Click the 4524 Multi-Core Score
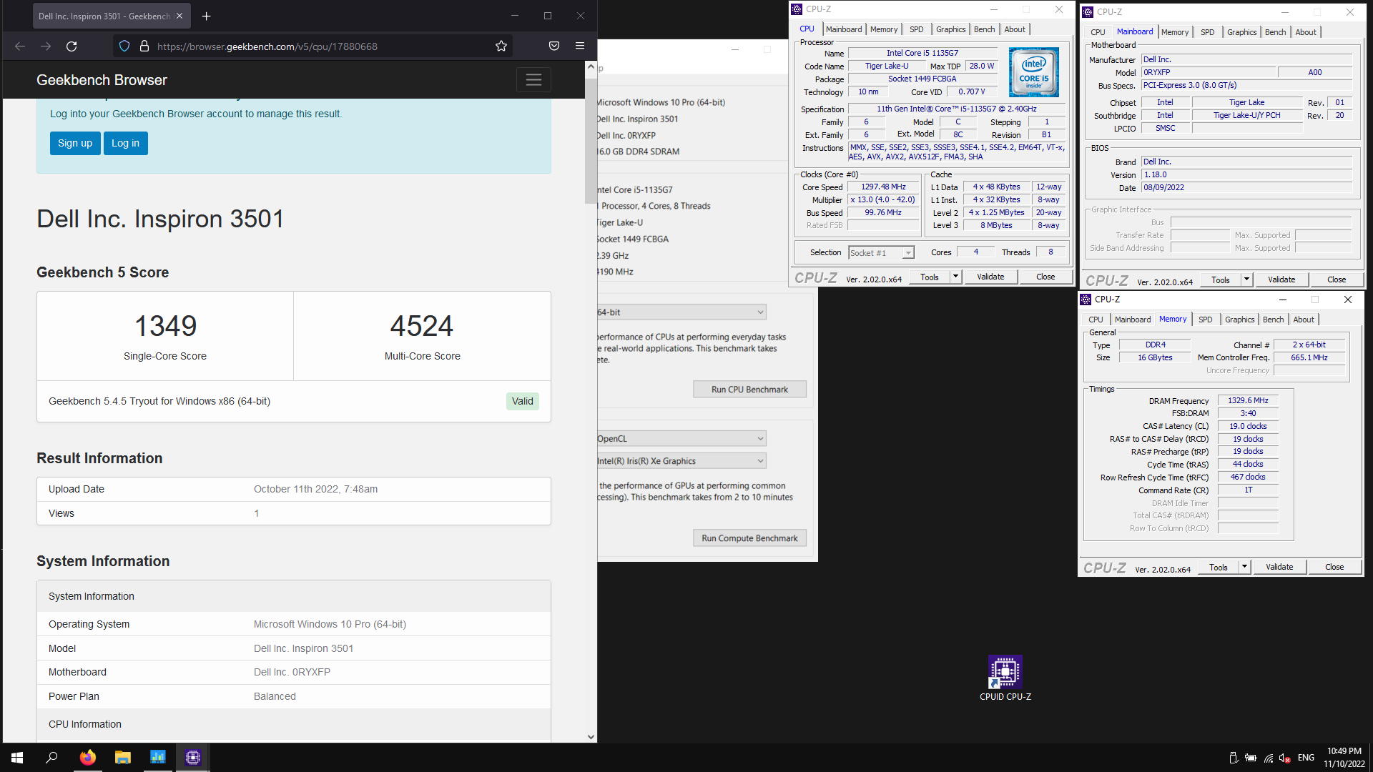Image resolution: width=1373 pixels, height=772 pixels. pyautogui.click(x=422, y=326)
